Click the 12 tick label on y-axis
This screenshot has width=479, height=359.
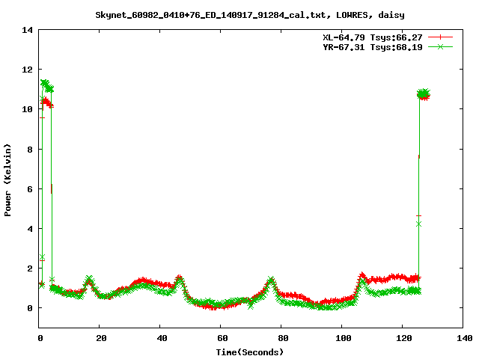point(28,70)
